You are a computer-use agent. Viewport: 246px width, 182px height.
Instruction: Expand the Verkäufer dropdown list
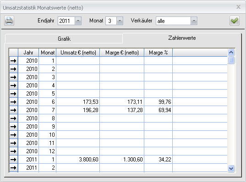[194, 21]
